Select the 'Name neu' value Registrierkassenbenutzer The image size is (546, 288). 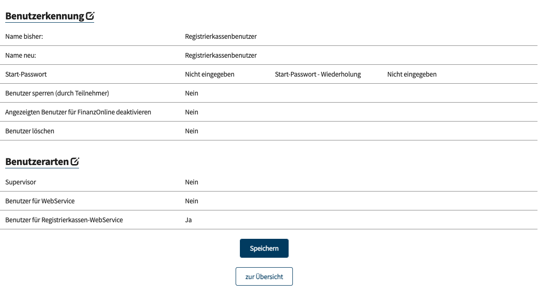(x=220, y=55)
